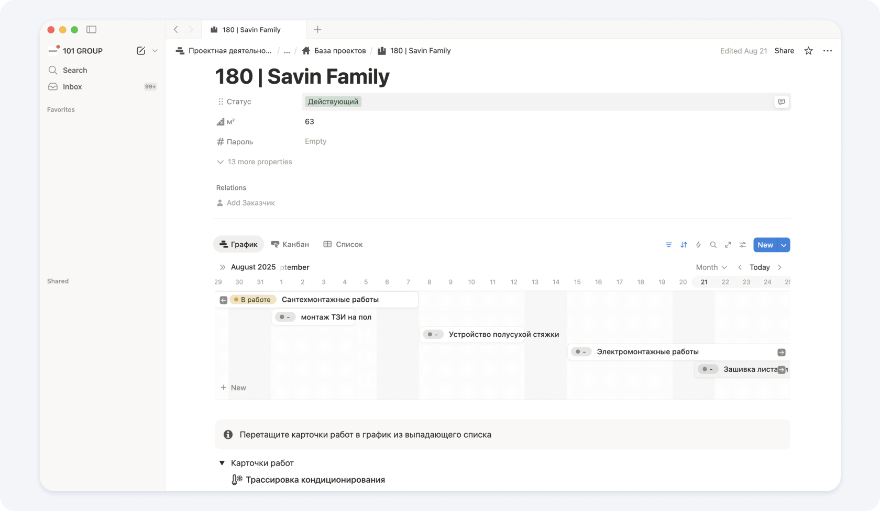Open Сантехмонтажные работы timeline bar
Viewport: 880px width, 511px height.
coord(330,300)
